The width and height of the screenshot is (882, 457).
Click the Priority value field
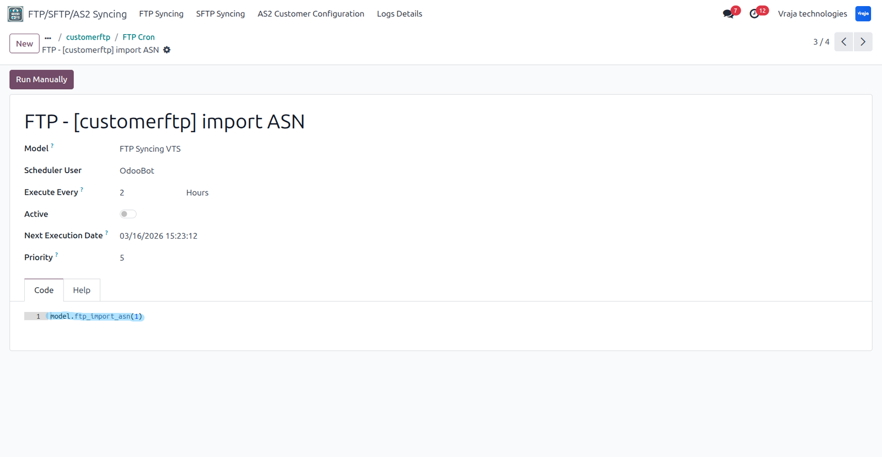(x=122, y=257)
